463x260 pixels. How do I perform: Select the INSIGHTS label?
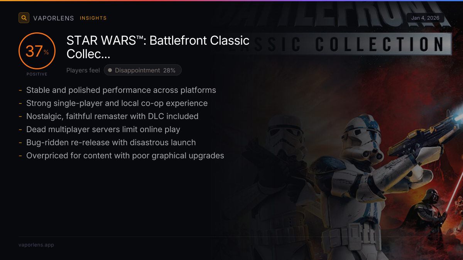(x=93, y=18)
